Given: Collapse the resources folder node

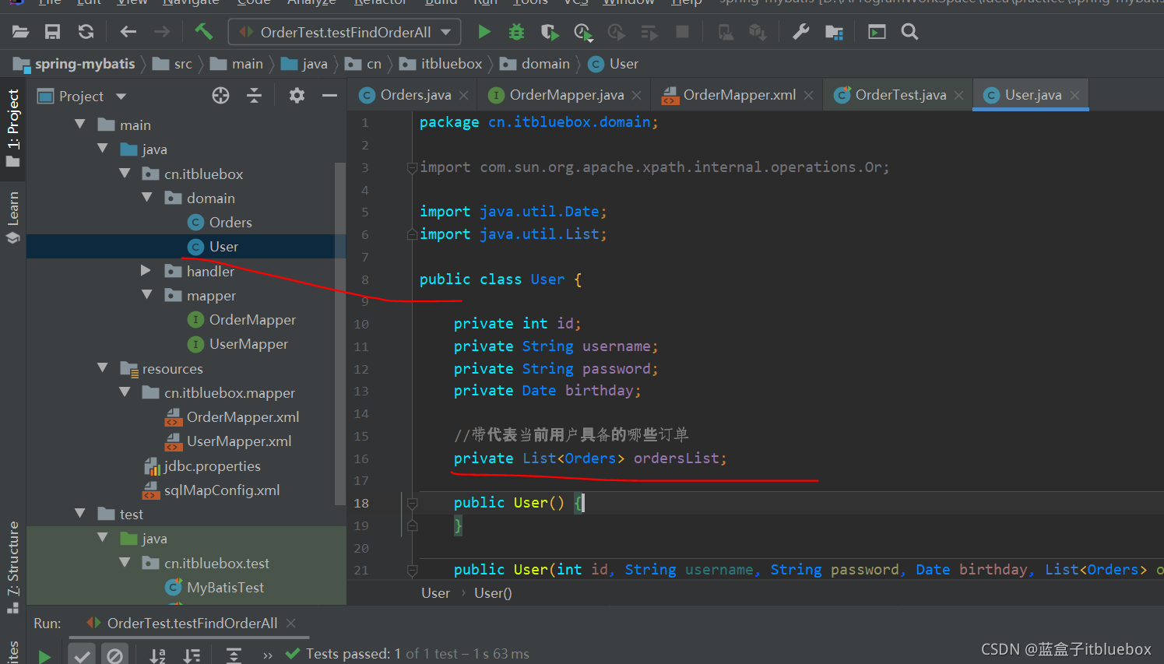Looking at the screenshot, I should click(x=103, y=367).
